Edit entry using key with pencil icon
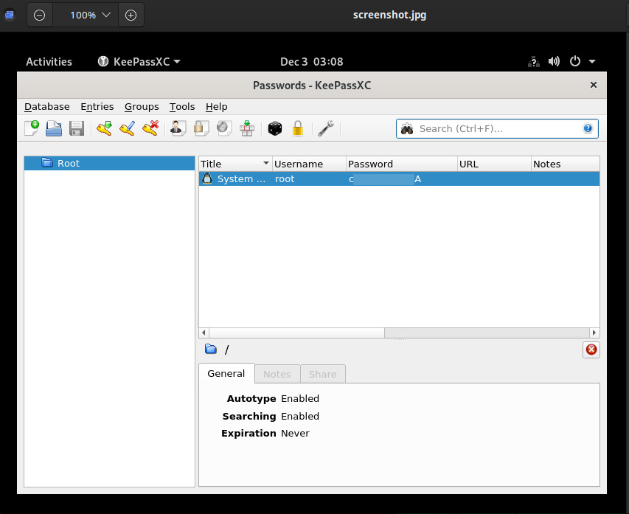This screenshot has height=514, width=629. (x=127, y=128)
